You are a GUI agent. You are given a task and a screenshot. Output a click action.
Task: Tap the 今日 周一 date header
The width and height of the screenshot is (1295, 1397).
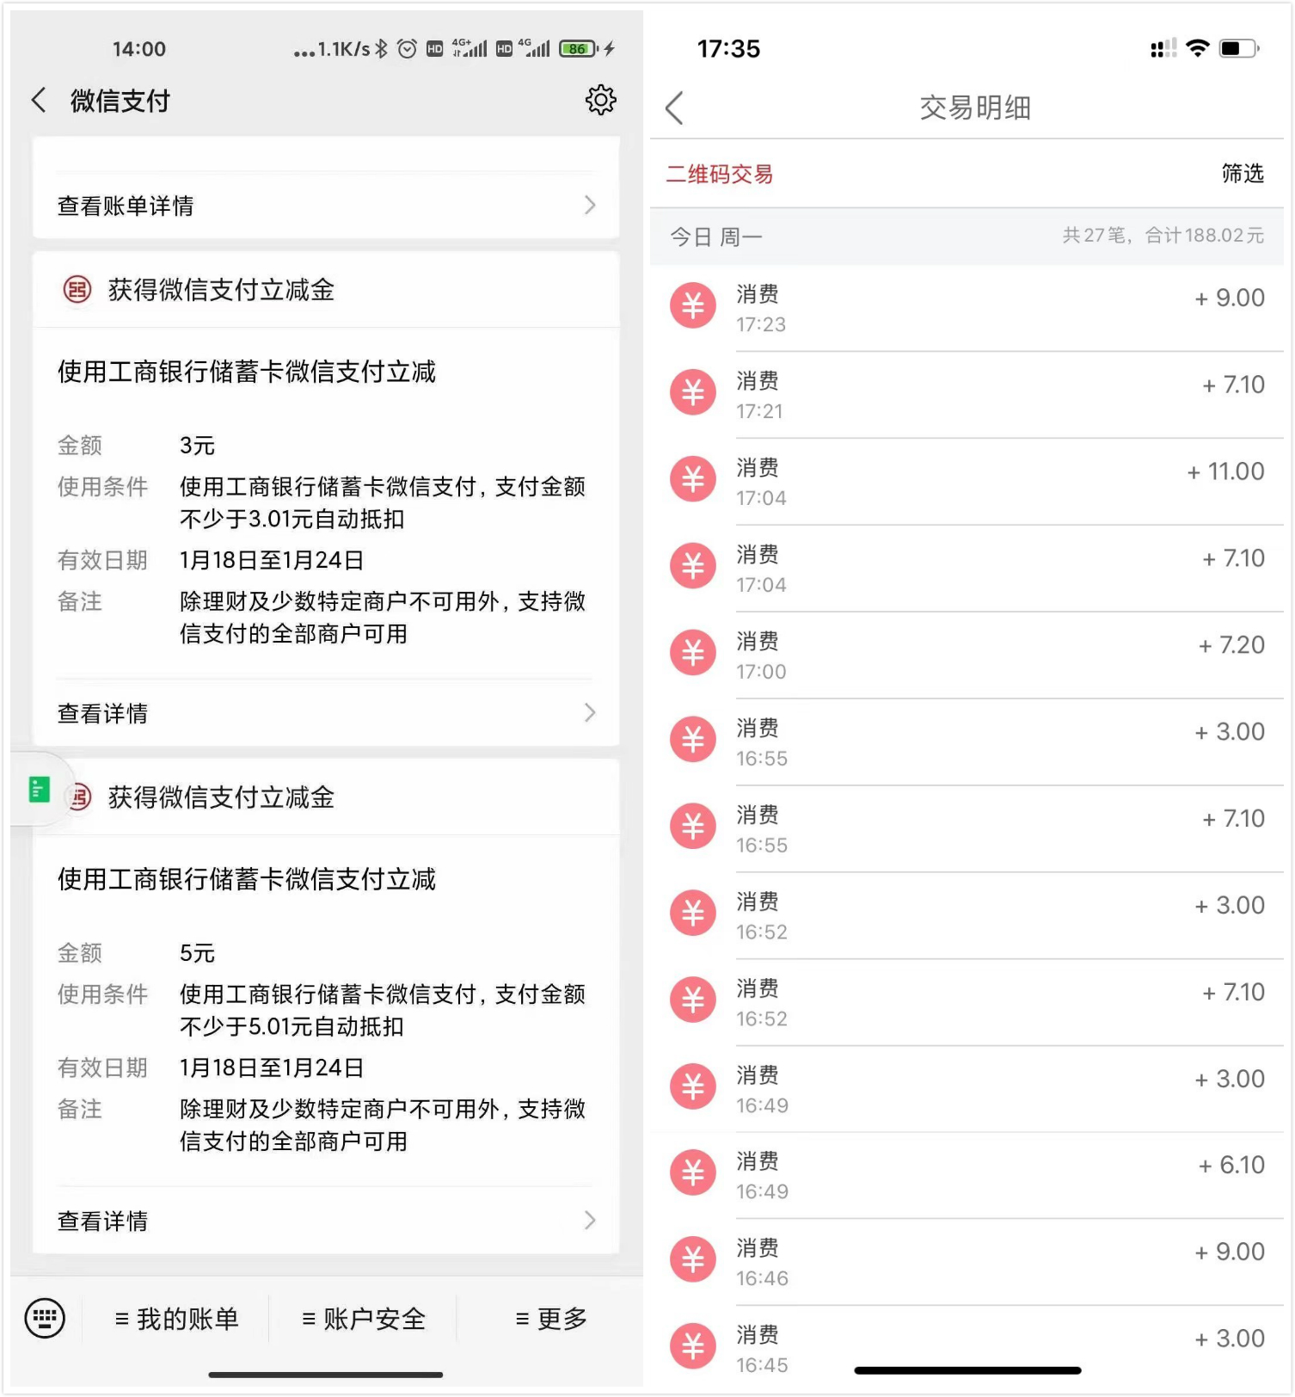pos(716,237)
